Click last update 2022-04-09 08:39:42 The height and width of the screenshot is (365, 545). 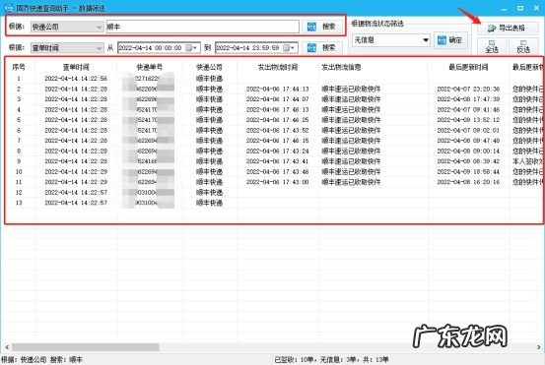tap(468, 161)
